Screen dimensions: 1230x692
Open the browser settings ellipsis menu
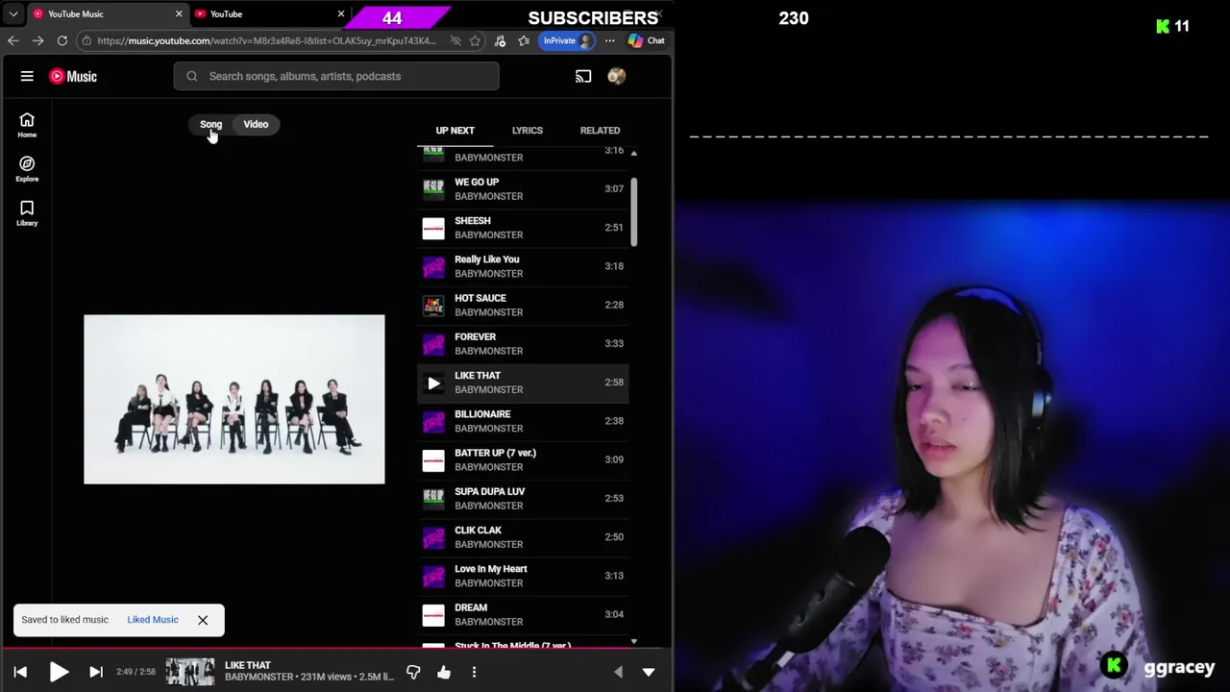[609, 40]
